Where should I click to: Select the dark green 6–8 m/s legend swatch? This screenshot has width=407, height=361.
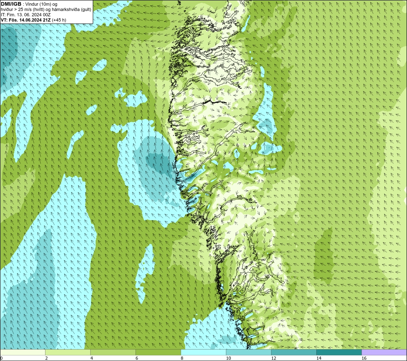[x=158, y=352]
